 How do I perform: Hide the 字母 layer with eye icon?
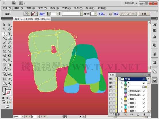(x=110, y=79)
